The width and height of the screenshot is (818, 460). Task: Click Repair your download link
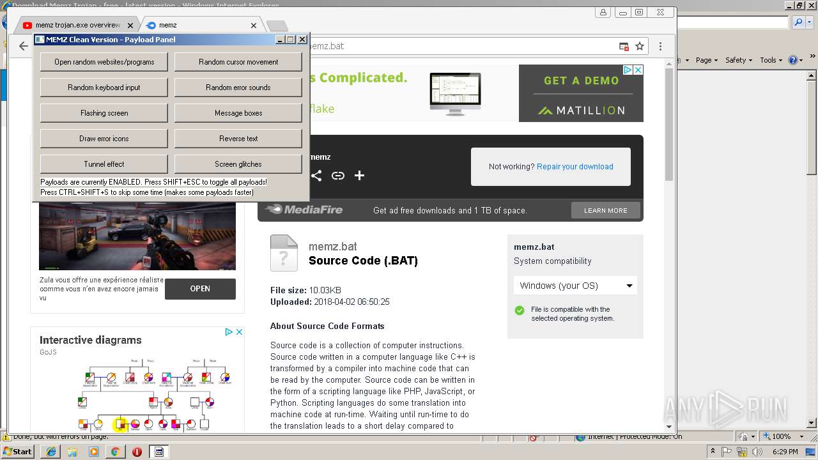tap(575, 167)
